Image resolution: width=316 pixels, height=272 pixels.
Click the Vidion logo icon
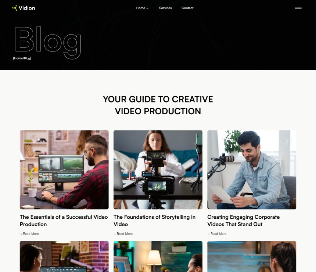(x=14, y=8)
